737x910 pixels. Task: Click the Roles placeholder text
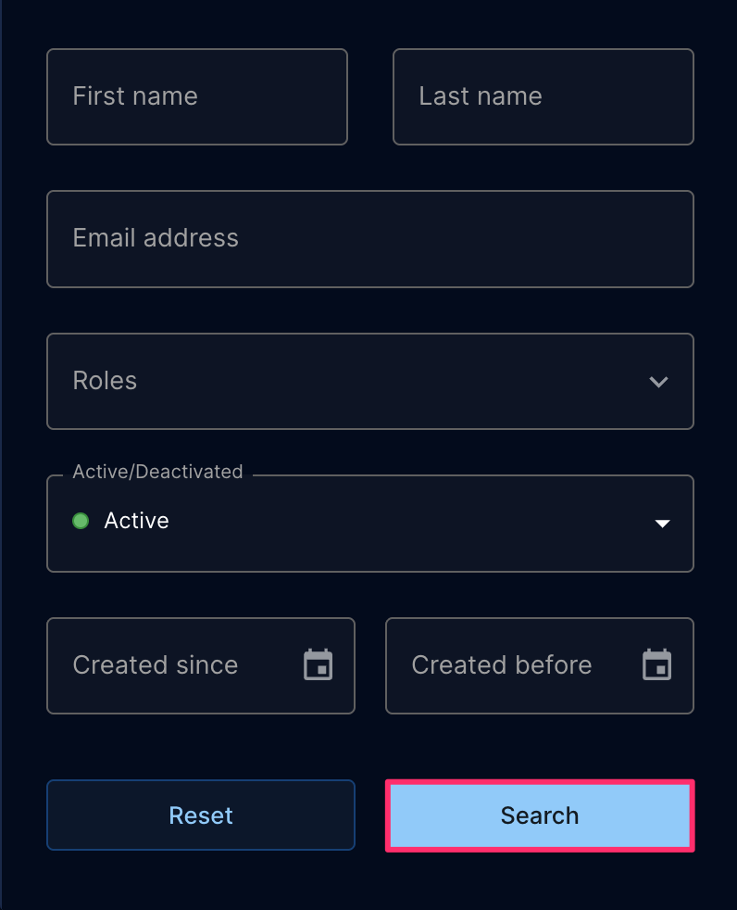point(105,381)
